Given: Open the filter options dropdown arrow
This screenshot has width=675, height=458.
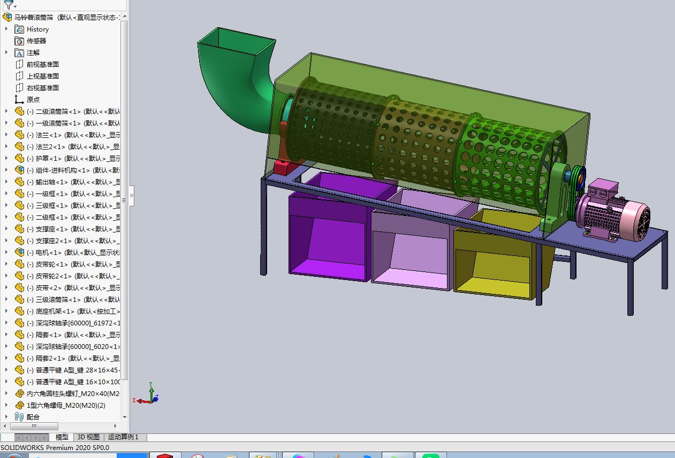Looking at the screenshot, I should pos(16,7).
